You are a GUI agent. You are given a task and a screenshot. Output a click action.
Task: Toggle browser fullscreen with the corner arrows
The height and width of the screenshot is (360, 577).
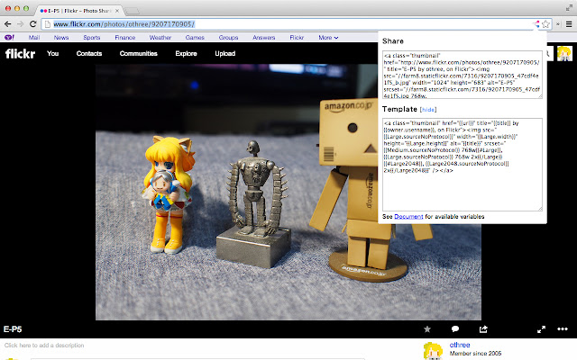[569, 8]
